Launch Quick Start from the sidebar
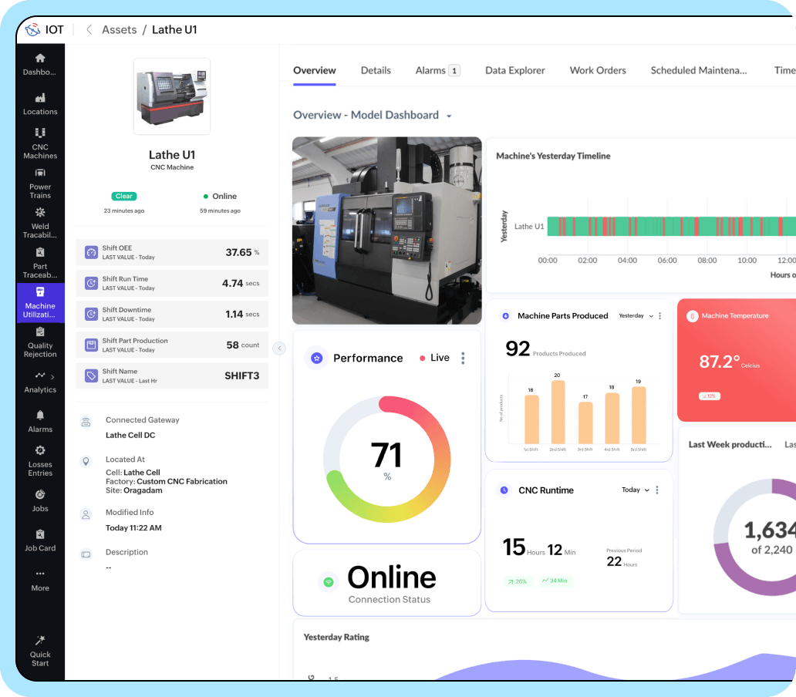This screenshot has width=796, height=697. pyautogui.click(x=40, y=650)
